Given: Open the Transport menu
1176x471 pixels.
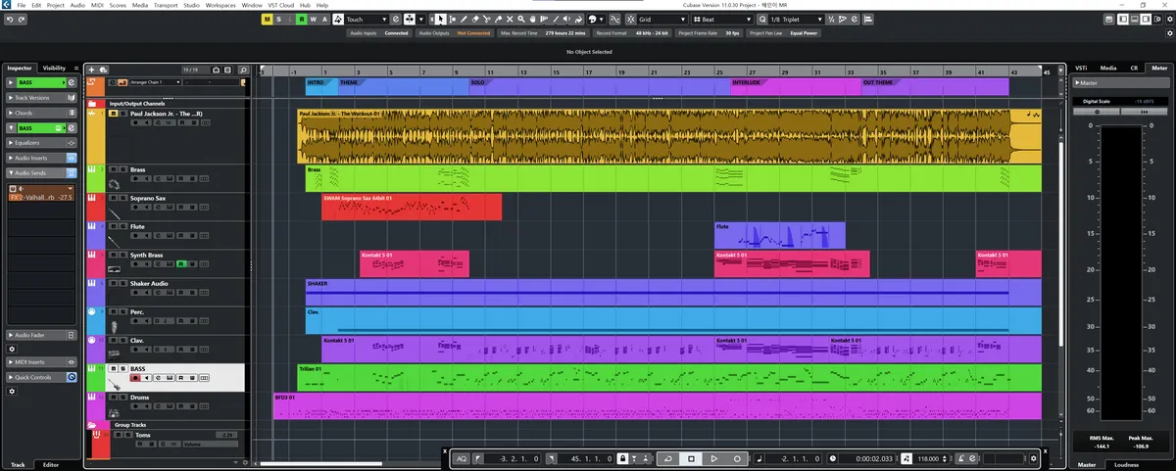Looking at the screenshot, I should click(x=165, y=5).
